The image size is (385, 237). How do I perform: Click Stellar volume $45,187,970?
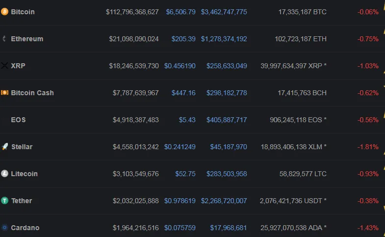pyautogui.click(x=229, y=147)
